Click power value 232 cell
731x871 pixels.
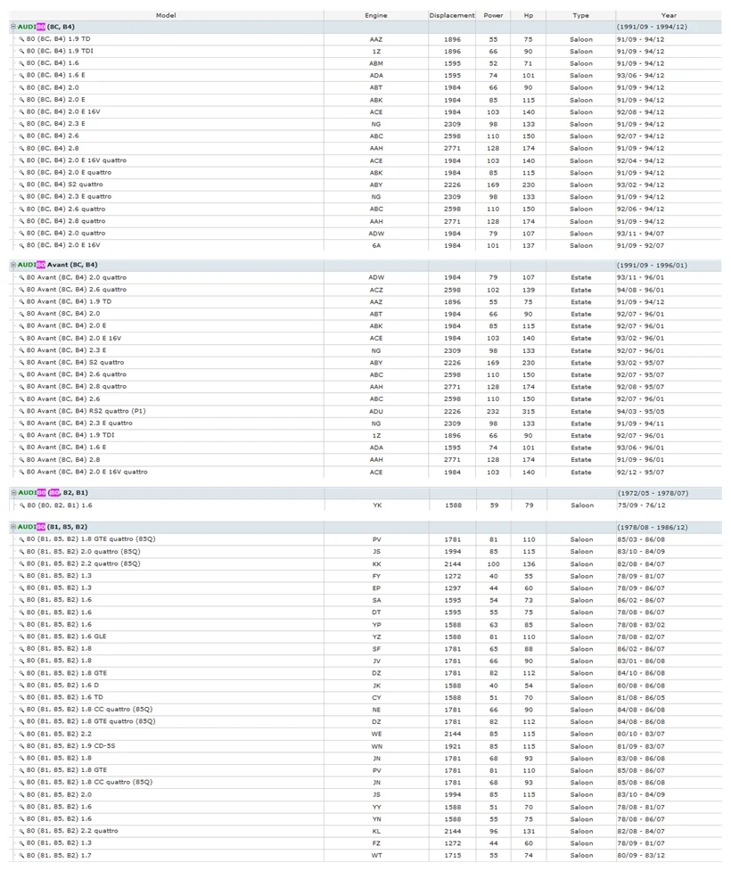[x=493, y=412]
